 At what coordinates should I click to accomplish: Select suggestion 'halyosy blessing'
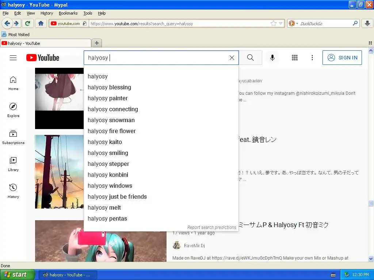tap(161, 87)
